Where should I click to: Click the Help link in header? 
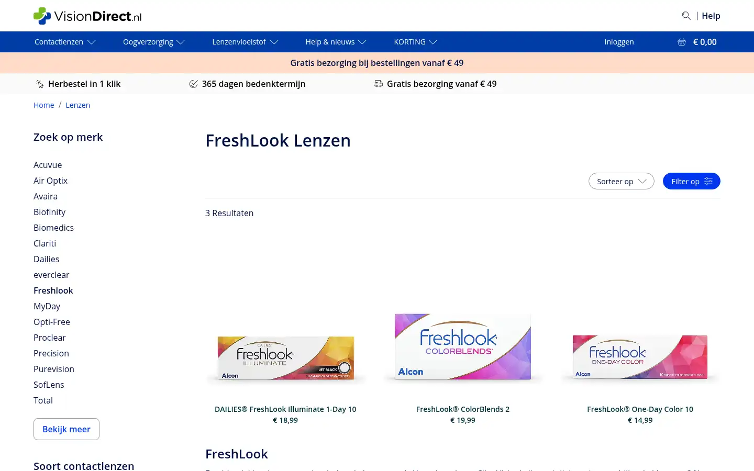(x=711, y=16)
